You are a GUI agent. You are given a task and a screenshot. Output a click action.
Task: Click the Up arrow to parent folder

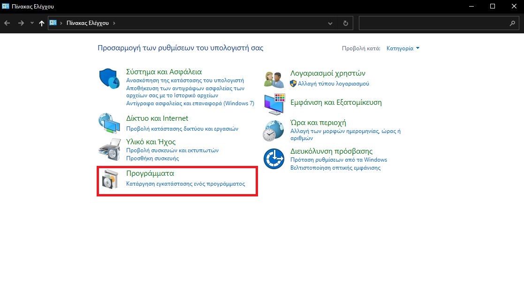41,23
